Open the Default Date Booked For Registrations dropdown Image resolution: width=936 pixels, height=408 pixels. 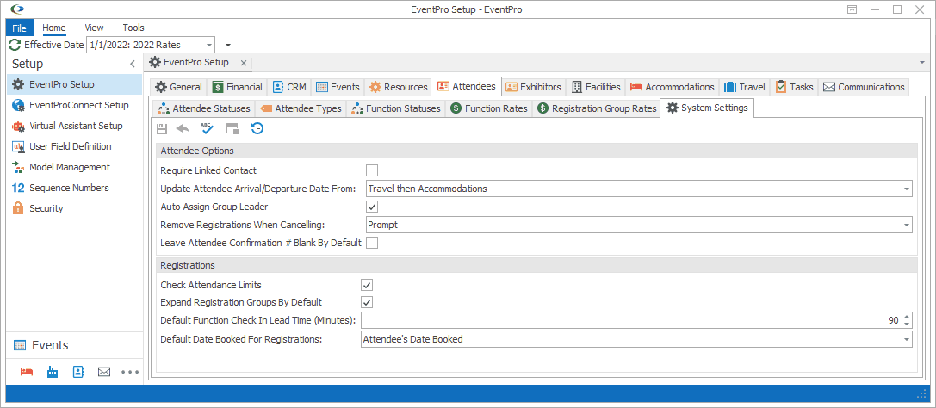[907, 339]
